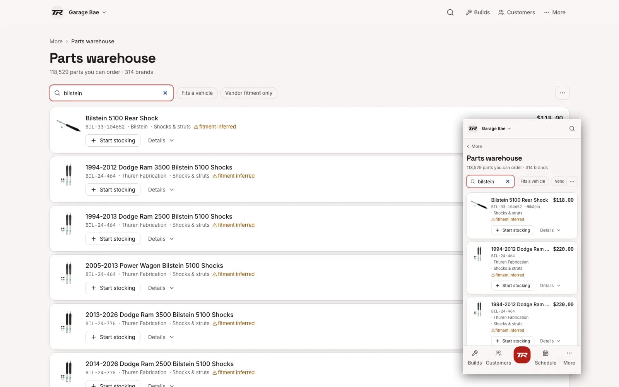Expand Details for Bilstein 5100 Rear Shock in main list
The image size is (619, 387).
(161, 140)
